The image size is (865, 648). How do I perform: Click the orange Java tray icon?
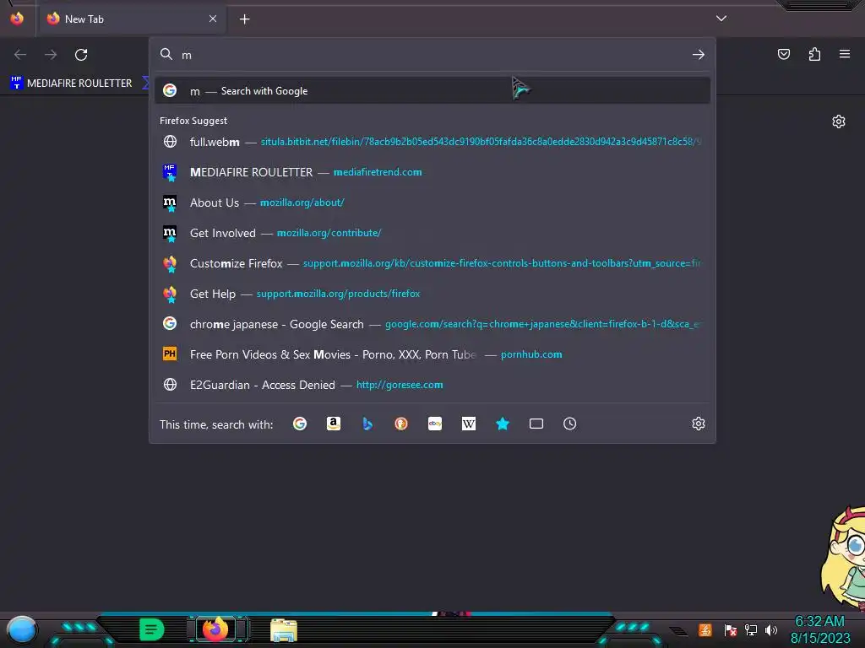(705, 629)
